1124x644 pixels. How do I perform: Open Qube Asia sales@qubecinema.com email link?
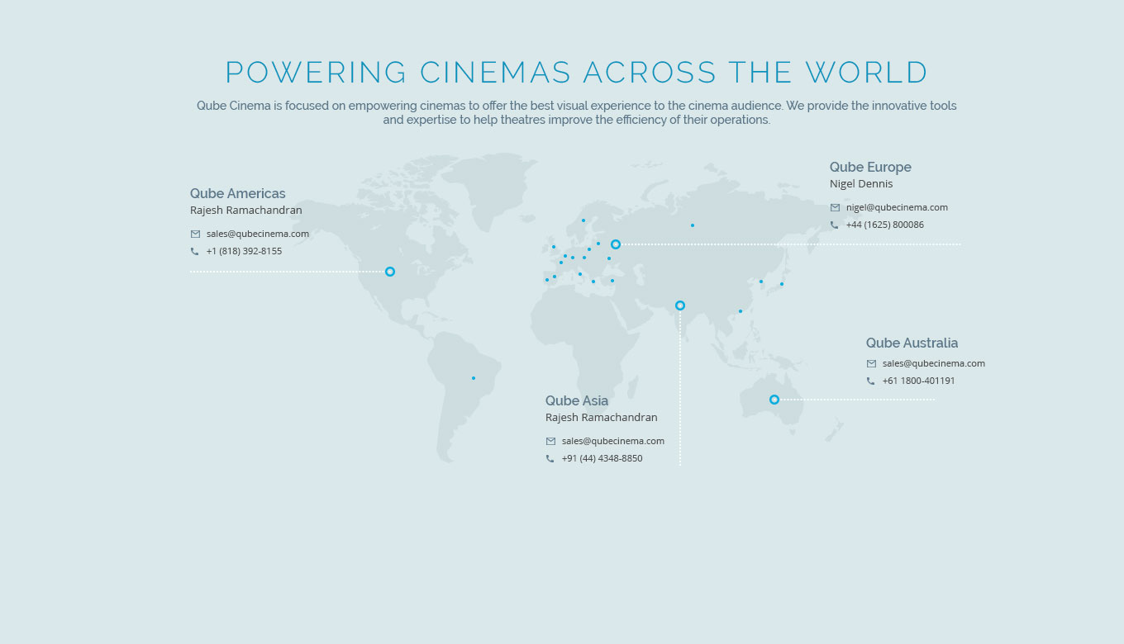pyautogui.click(x=613, y=441)
